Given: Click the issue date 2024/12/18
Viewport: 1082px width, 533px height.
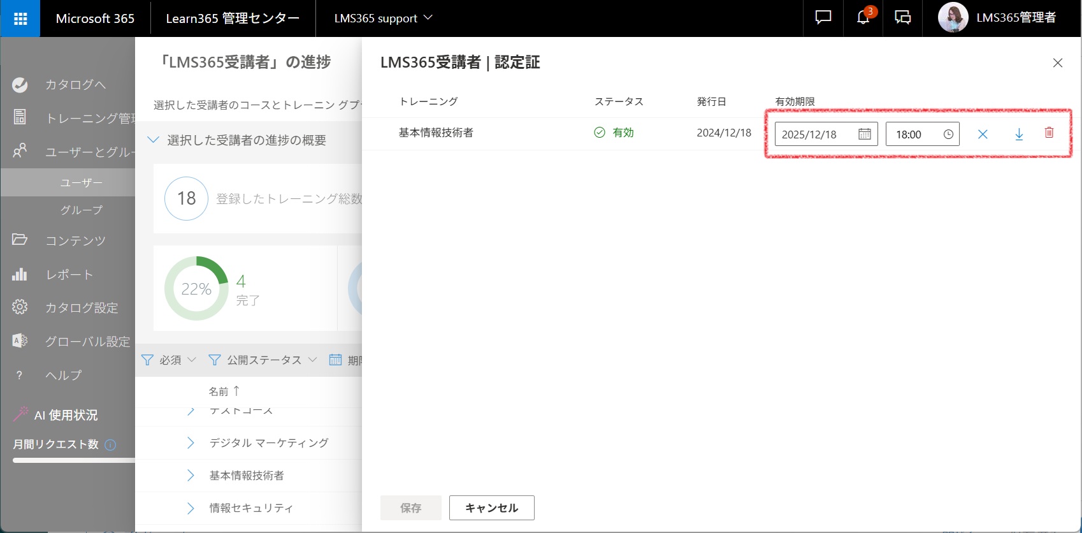Looking at the screenshot, I should click(x=724, y=133).
